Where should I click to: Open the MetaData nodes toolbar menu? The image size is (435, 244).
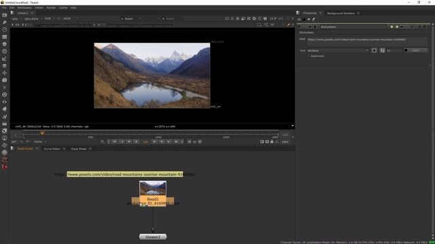tap(5, 109)
